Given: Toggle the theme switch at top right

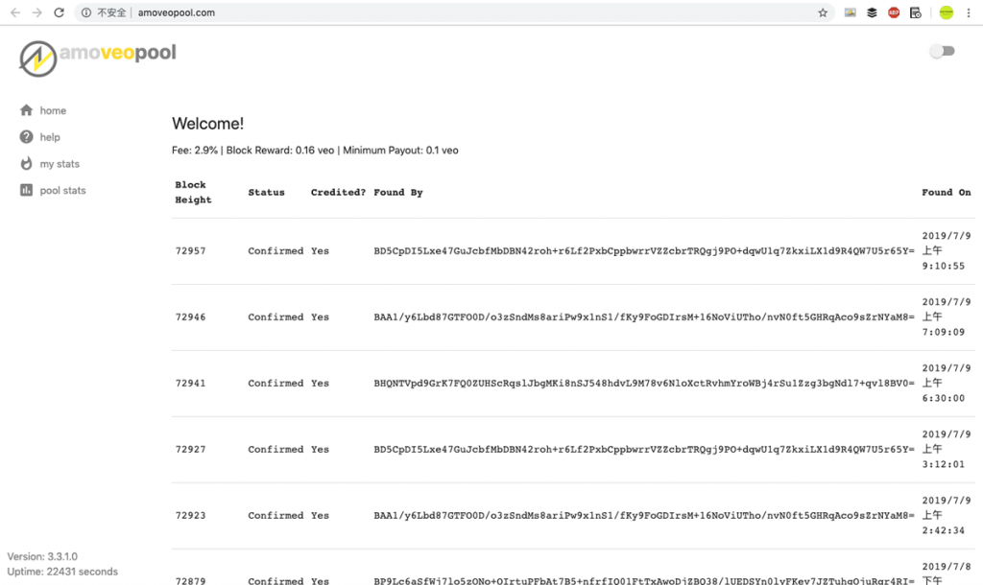Looking at the screenshot, I should 943,52.
